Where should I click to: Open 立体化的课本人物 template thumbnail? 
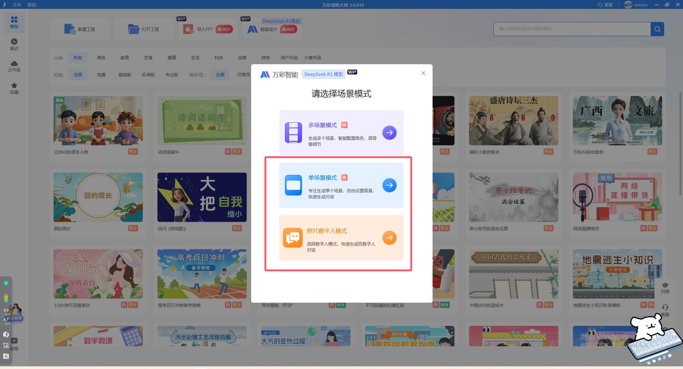click(98, 121)
